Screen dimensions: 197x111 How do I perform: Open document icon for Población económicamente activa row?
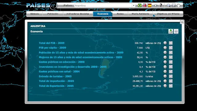click(171, 52)
